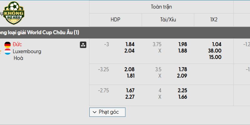Select the 1X2 column header
The width and height of the screenshot is (250, 125).
point(214,19)
